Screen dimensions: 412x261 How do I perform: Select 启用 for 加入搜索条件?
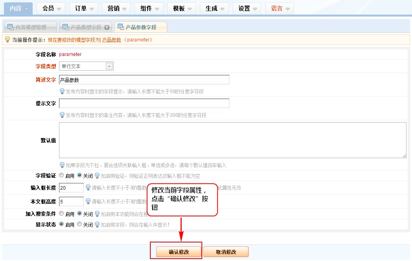(x=61, y=214)
